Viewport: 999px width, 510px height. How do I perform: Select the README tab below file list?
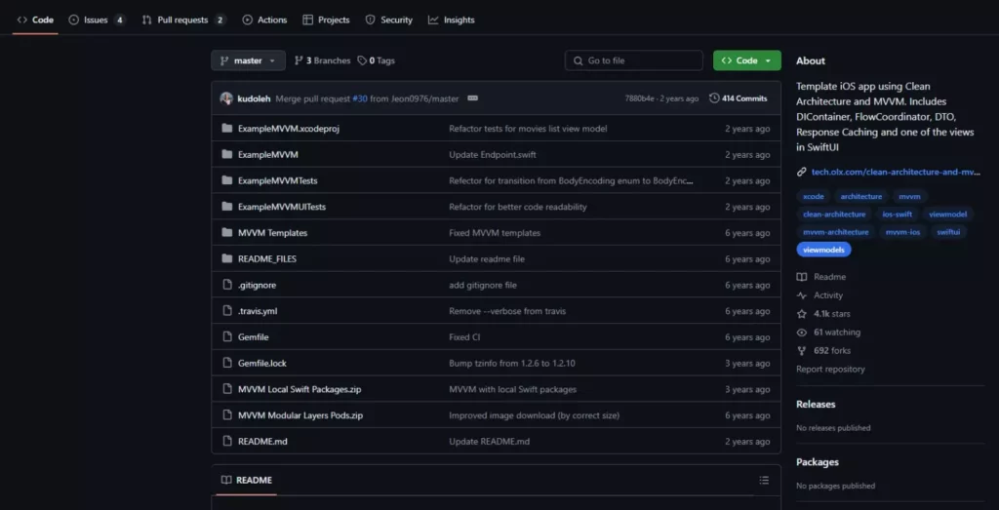(x=247, y=480)
